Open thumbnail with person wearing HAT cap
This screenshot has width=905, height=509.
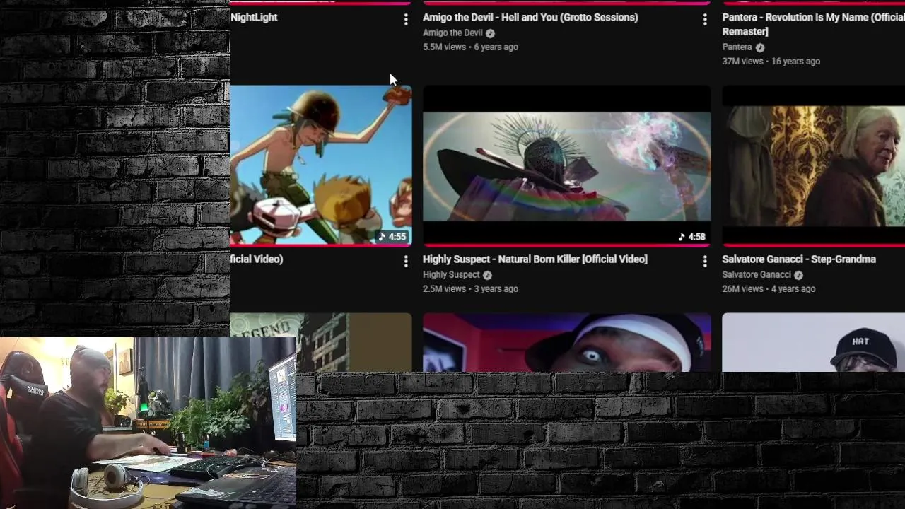tap(813, 342)
